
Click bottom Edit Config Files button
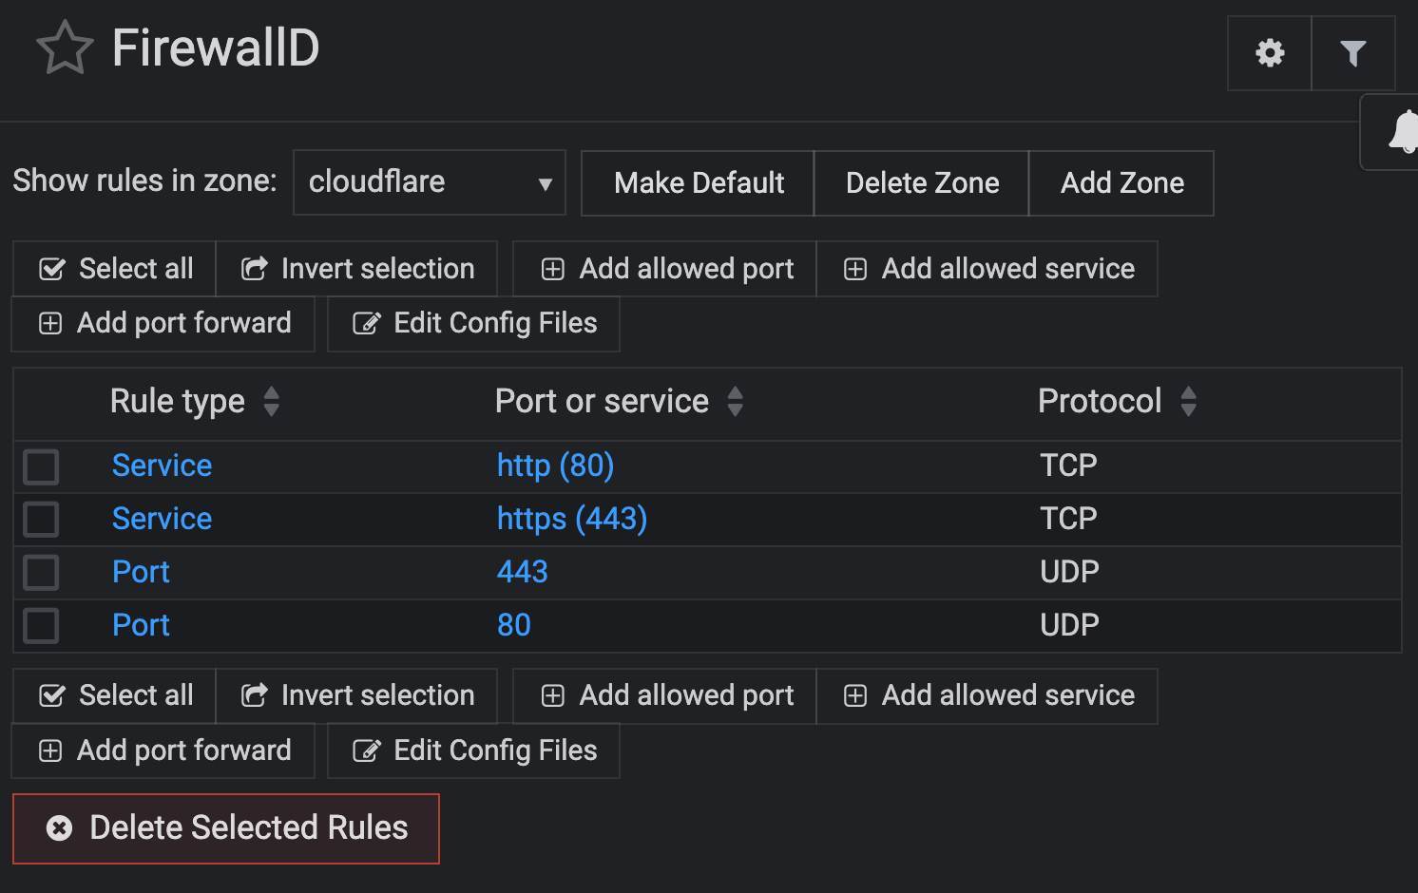pos(474,750)
